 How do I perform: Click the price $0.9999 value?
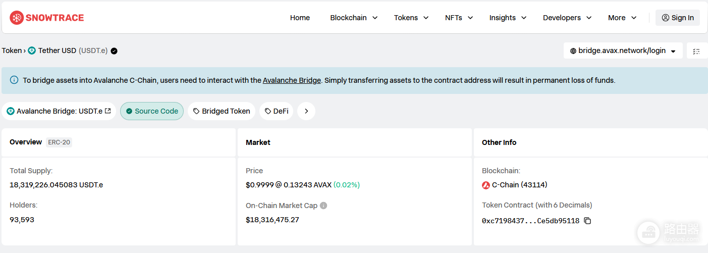coord(259,185)
